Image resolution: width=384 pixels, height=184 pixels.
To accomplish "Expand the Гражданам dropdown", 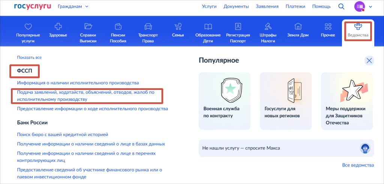I will coord(73,6).
